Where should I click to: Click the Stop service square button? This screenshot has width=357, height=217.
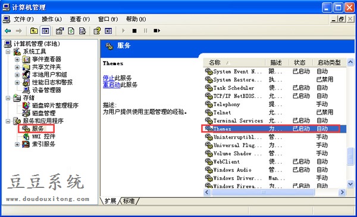coord(134,31)
